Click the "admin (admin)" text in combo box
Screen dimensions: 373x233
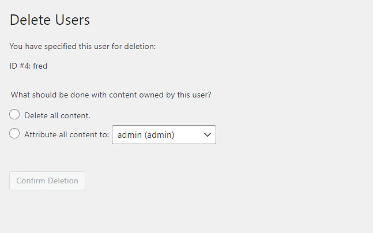pyautogui.click(x=146, y=135)
